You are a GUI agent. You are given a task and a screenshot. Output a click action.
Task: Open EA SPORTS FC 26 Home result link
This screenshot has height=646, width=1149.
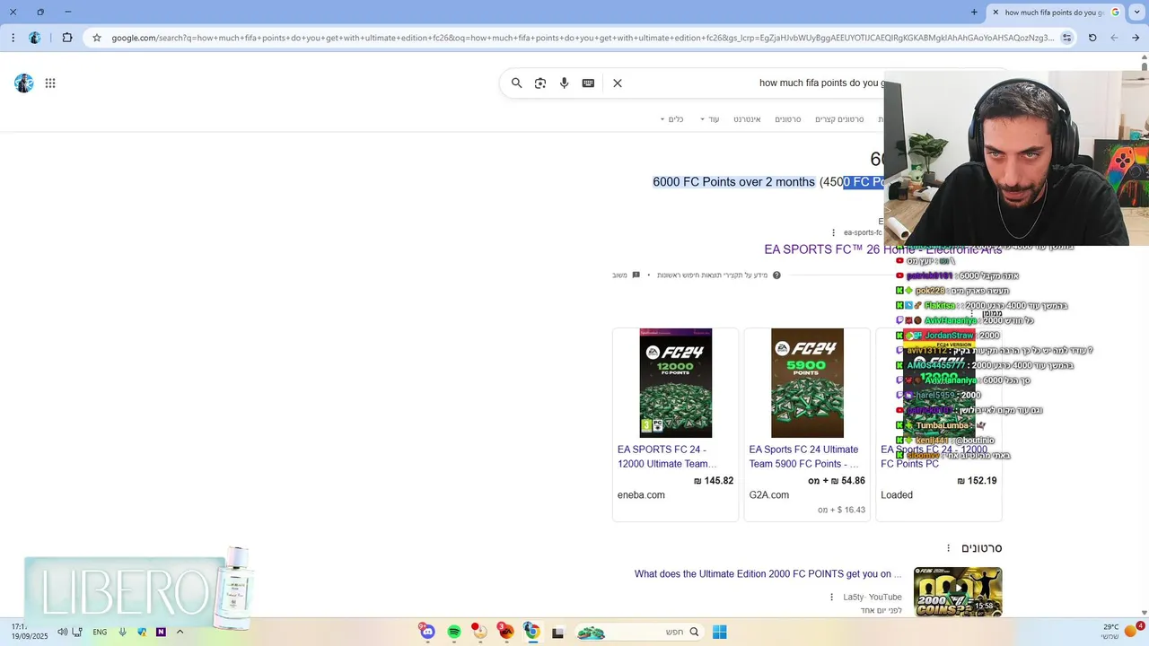[882, 249]
